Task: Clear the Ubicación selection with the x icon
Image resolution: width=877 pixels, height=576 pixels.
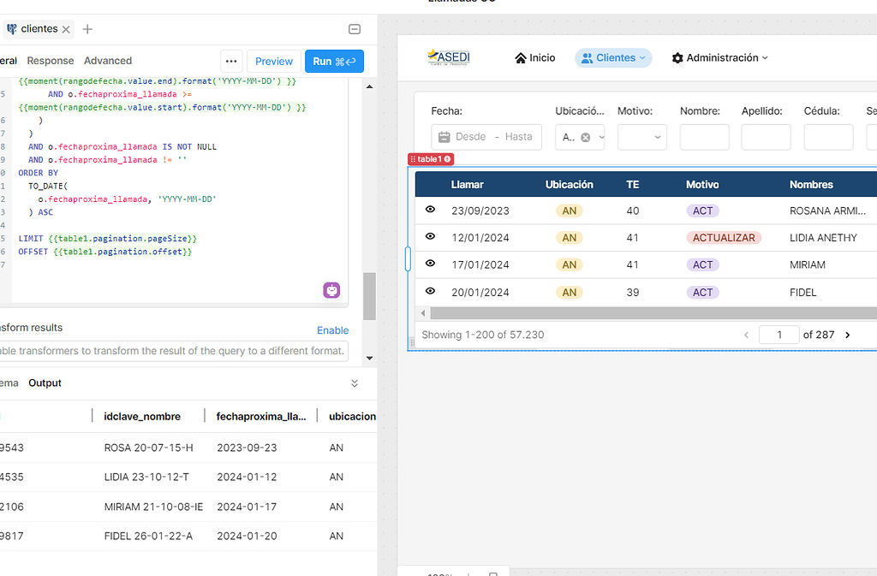Action: [x=586, y=138]
